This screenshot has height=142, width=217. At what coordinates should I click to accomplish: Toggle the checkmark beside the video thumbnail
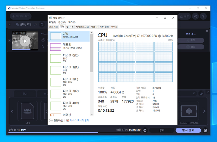(10, 40)
